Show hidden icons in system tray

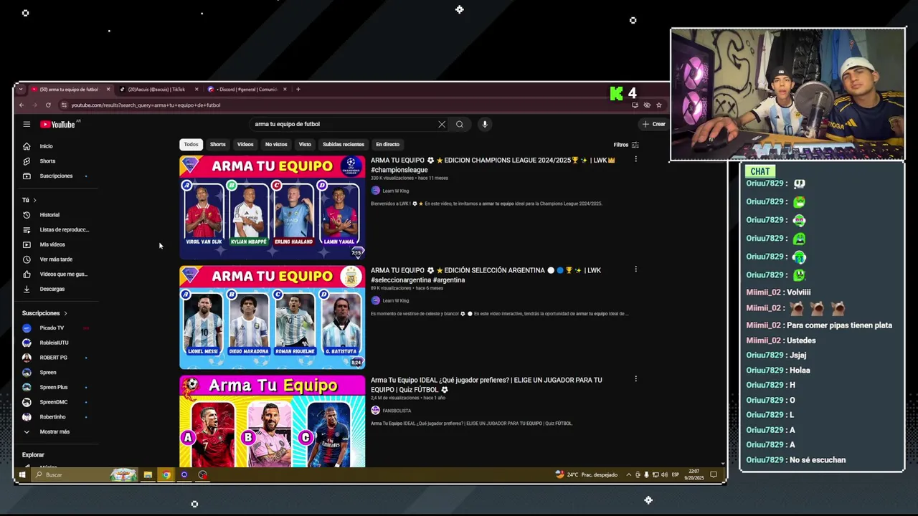pos(629,474)
